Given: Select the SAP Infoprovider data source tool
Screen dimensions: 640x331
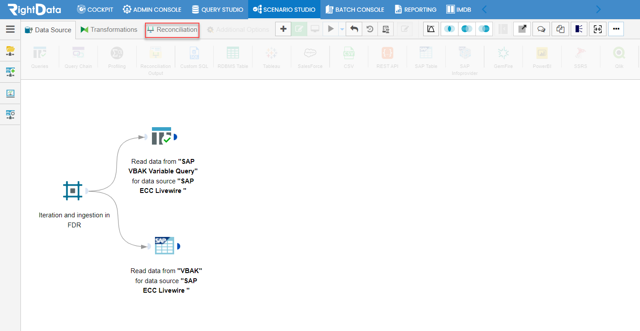Looking at the screenshot, I should tap(465, 61).
